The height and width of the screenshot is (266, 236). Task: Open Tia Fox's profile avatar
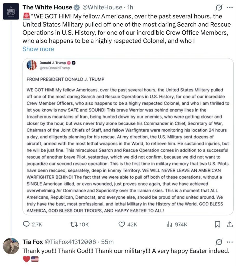click(x=11, y=246)
